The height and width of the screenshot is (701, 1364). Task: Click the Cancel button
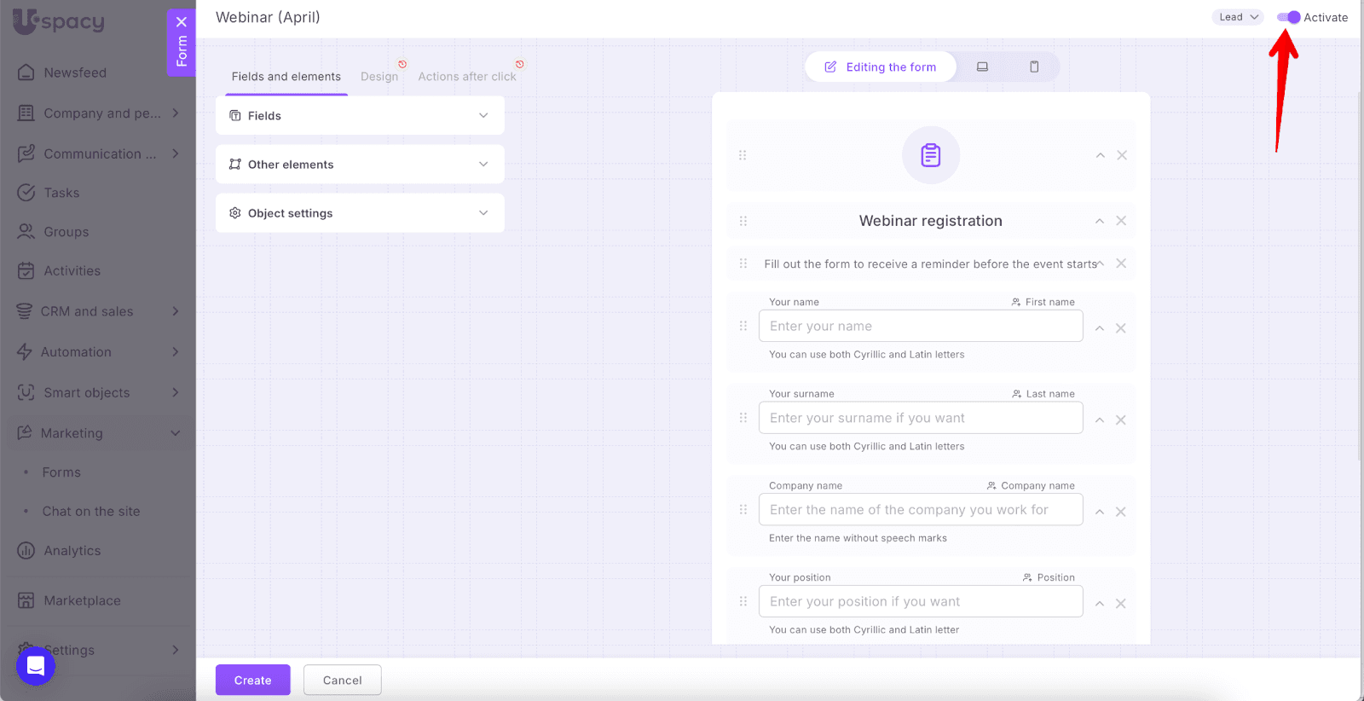pyautogui.click(x=343, y=680)
